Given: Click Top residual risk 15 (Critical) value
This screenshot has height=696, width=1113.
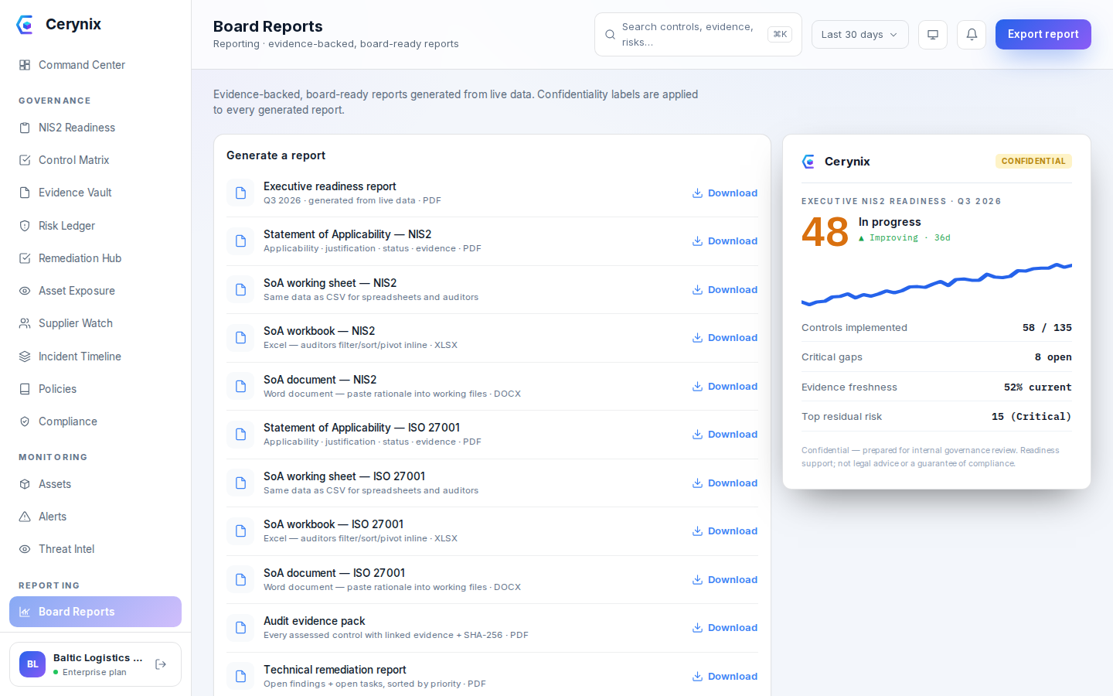Looking at the screenshot, I should (x=1031, y=417).
